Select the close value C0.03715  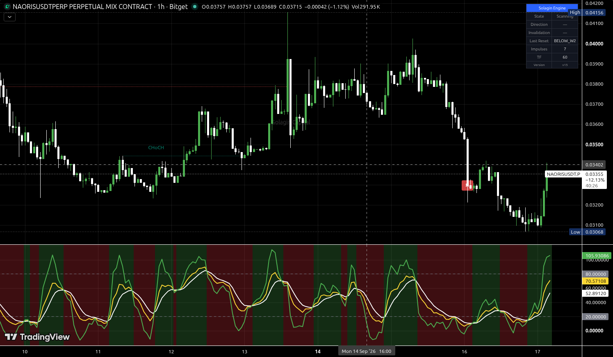pos(290,7)
